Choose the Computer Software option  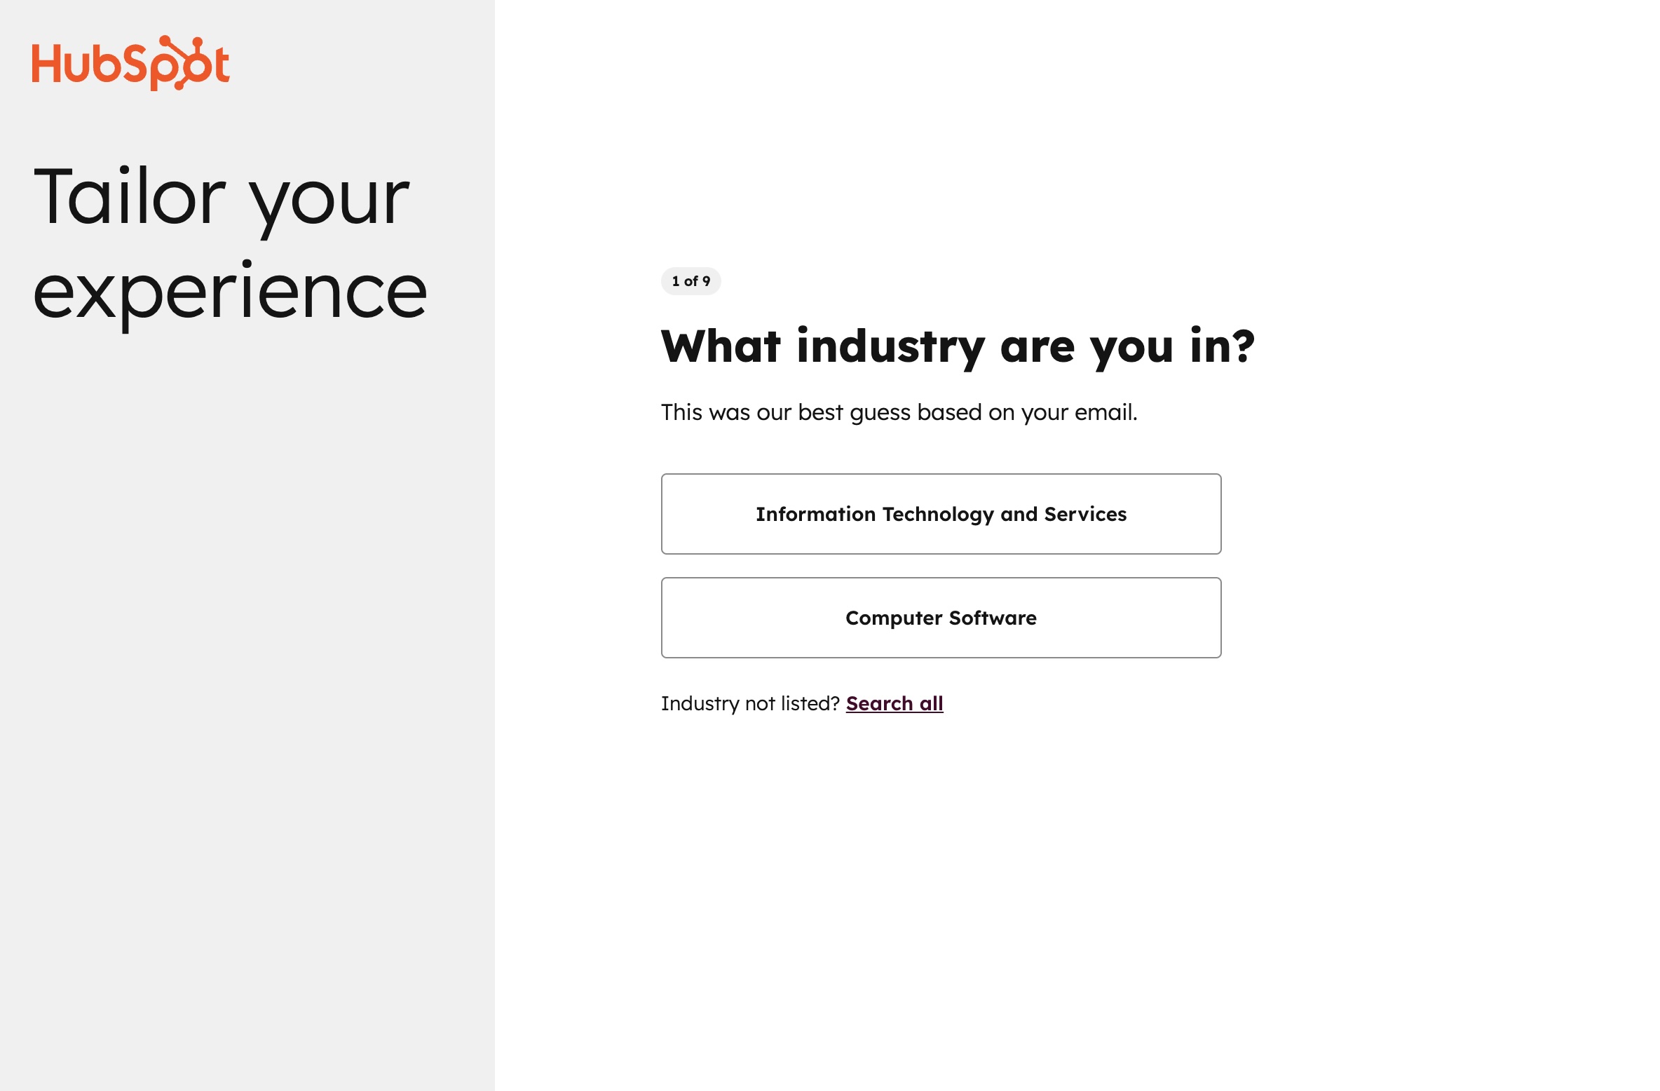click(x=940, y=618)
